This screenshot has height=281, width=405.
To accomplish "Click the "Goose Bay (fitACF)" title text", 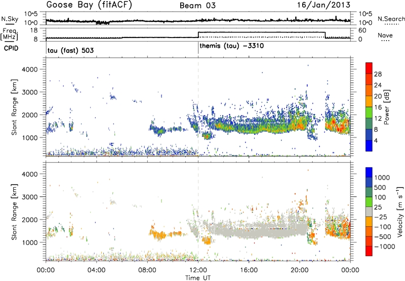I will 89,5.
